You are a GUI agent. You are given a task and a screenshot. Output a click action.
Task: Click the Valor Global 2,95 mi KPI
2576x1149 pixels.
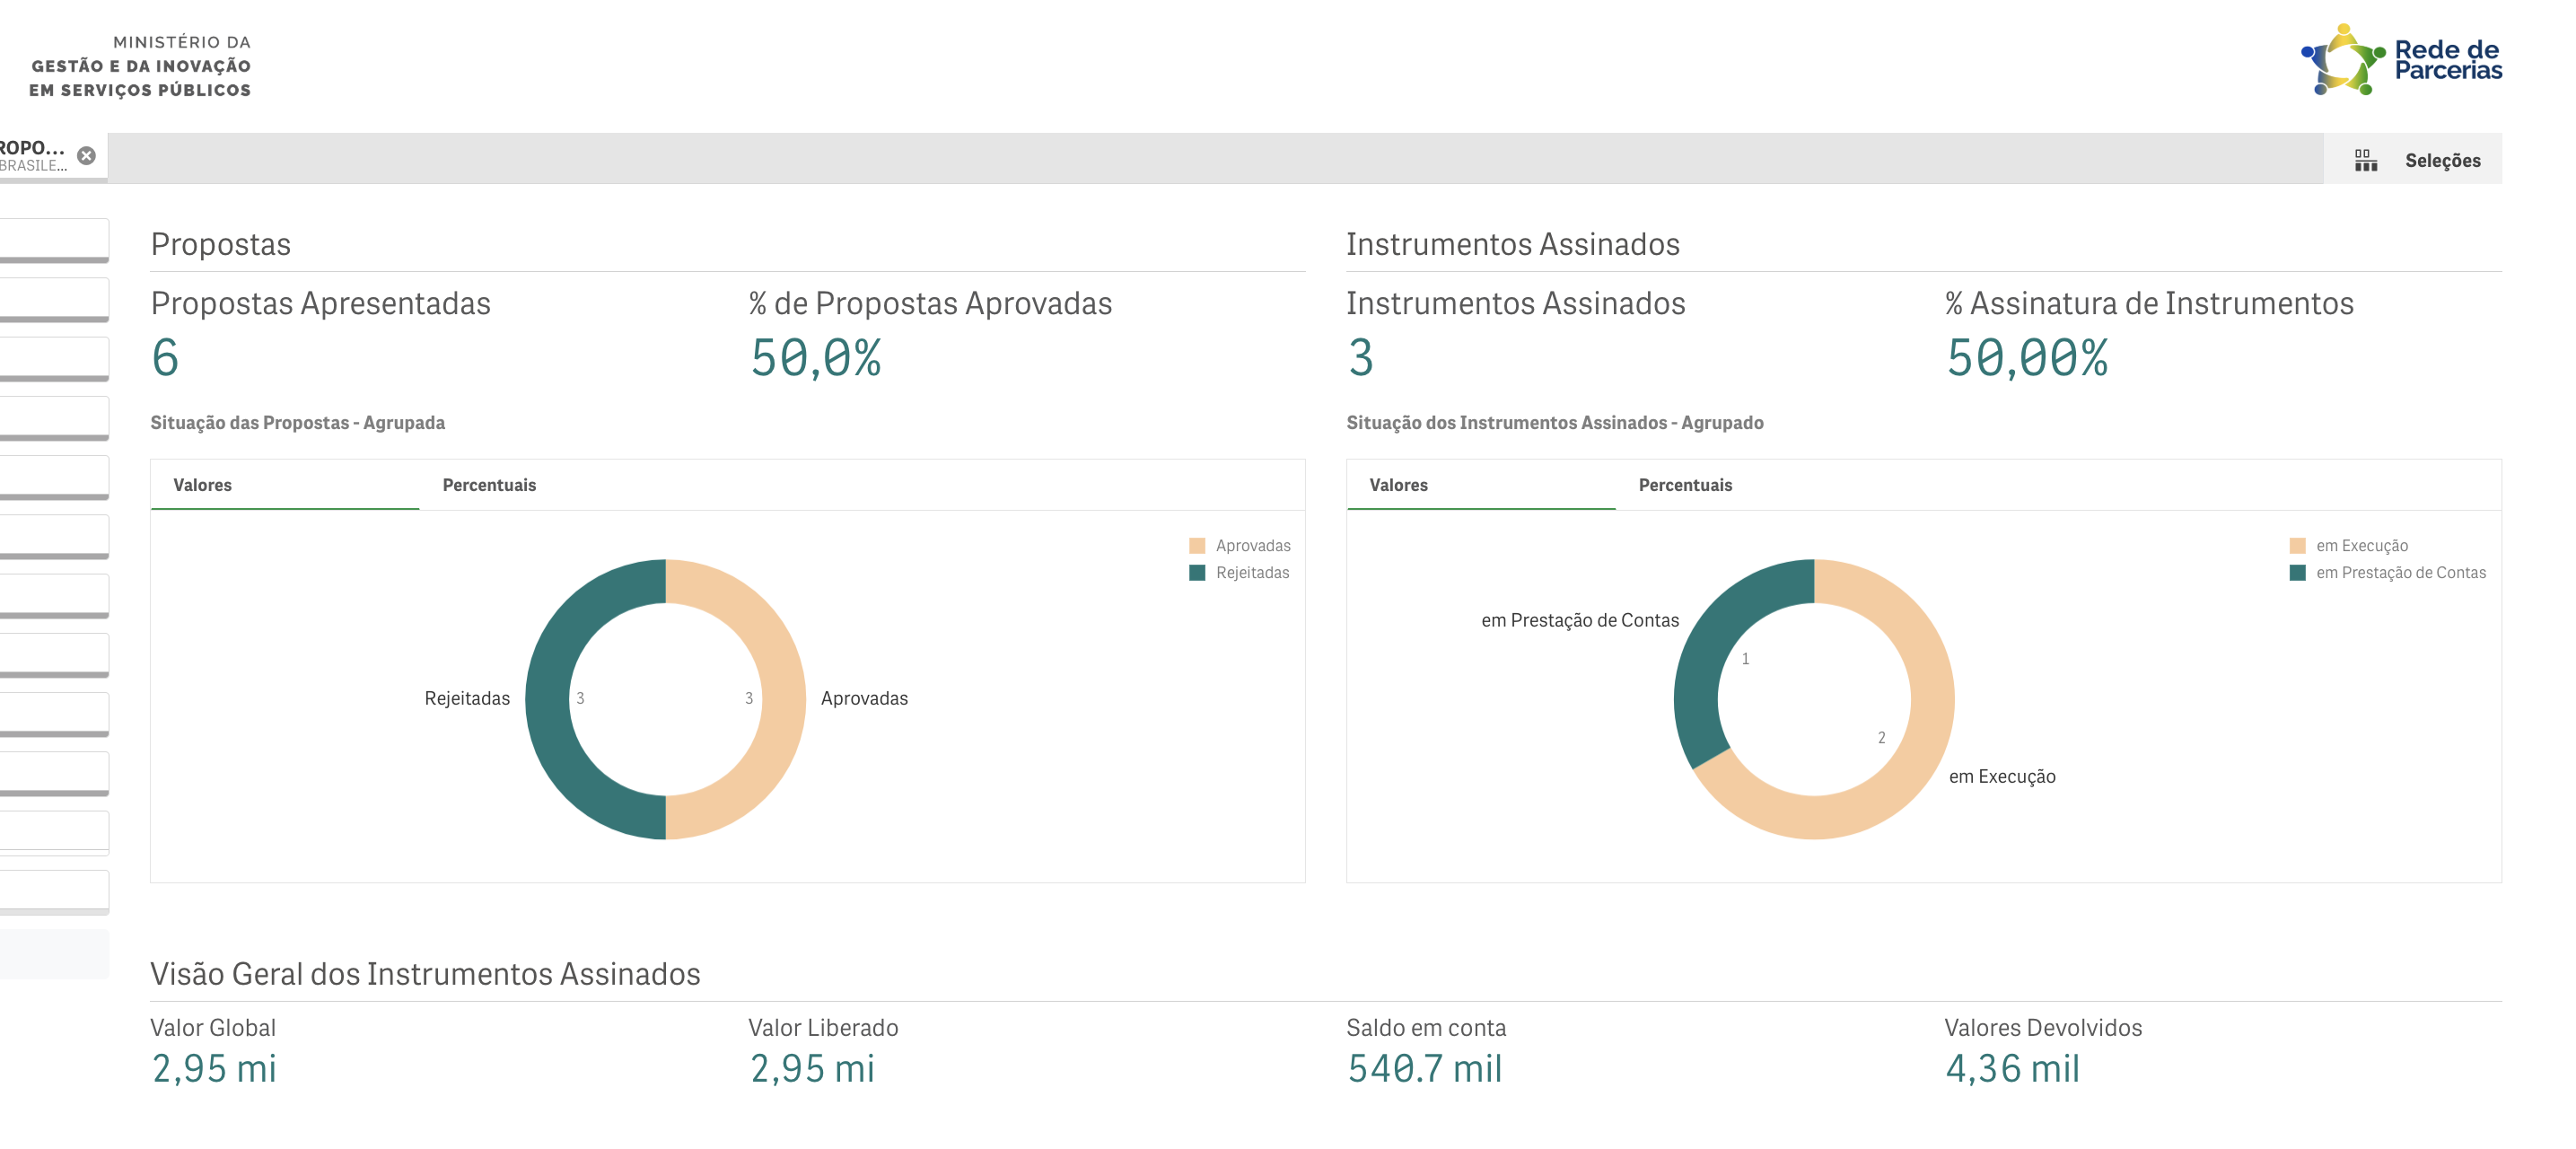point(213,1068)
